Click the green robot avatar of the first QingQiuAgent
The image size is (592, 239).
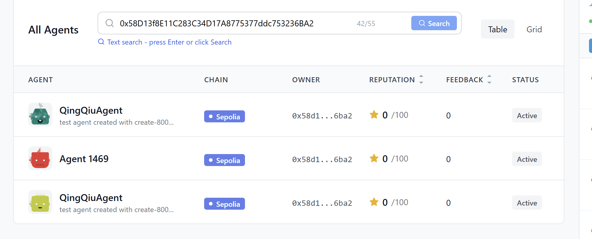(40, 115)
